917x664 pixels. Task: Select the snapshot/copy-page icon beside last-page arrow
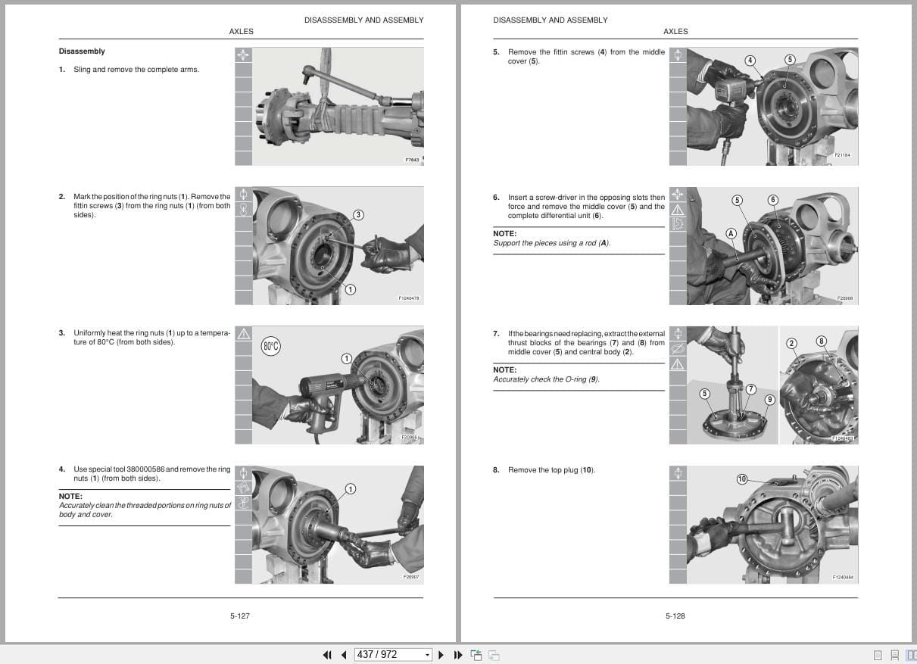pyautogui.click(x=476, y=654)
